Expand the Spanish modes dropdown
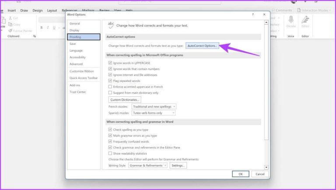 click(x=154, y=113)
